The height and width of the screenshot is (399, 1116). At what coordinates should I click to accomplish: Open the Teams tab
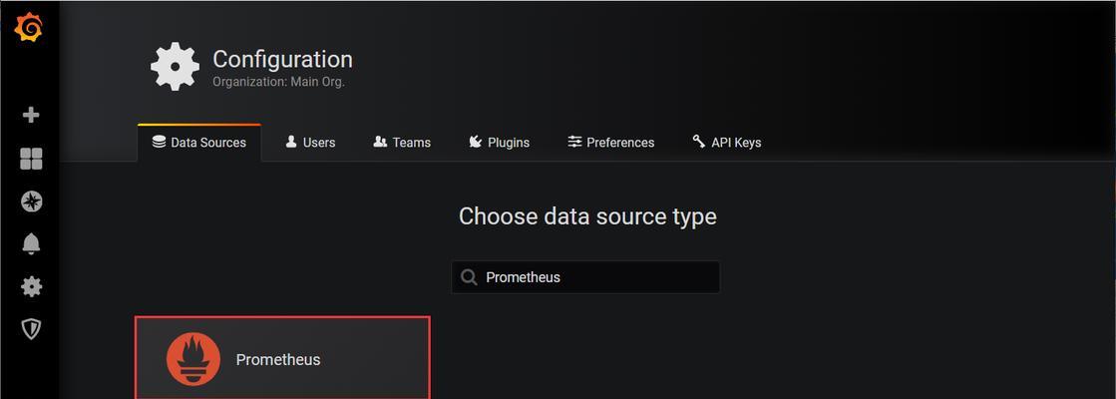pos(402,143)
